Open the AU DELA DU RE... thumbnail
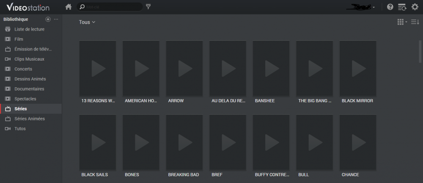 228,68
